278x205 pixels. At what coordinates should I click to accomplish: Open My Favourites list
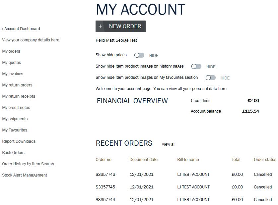pos(15,130)
